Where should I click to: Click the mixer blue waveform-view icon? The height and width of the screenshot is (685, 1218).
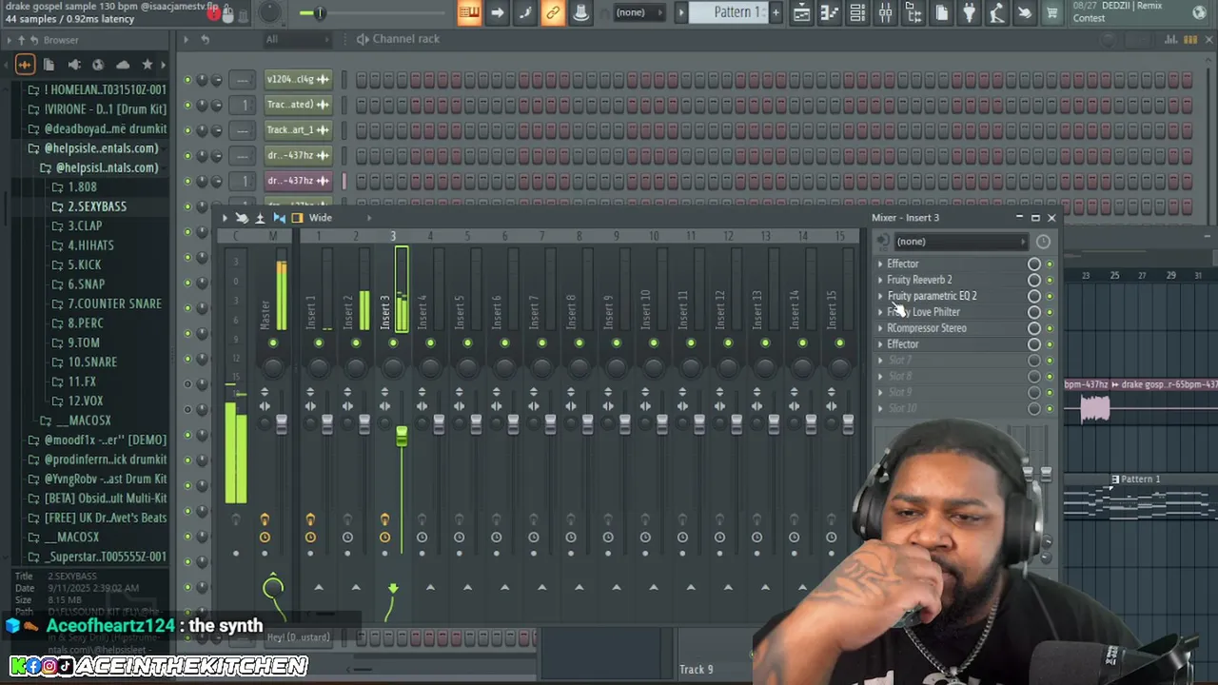point(279,218)
